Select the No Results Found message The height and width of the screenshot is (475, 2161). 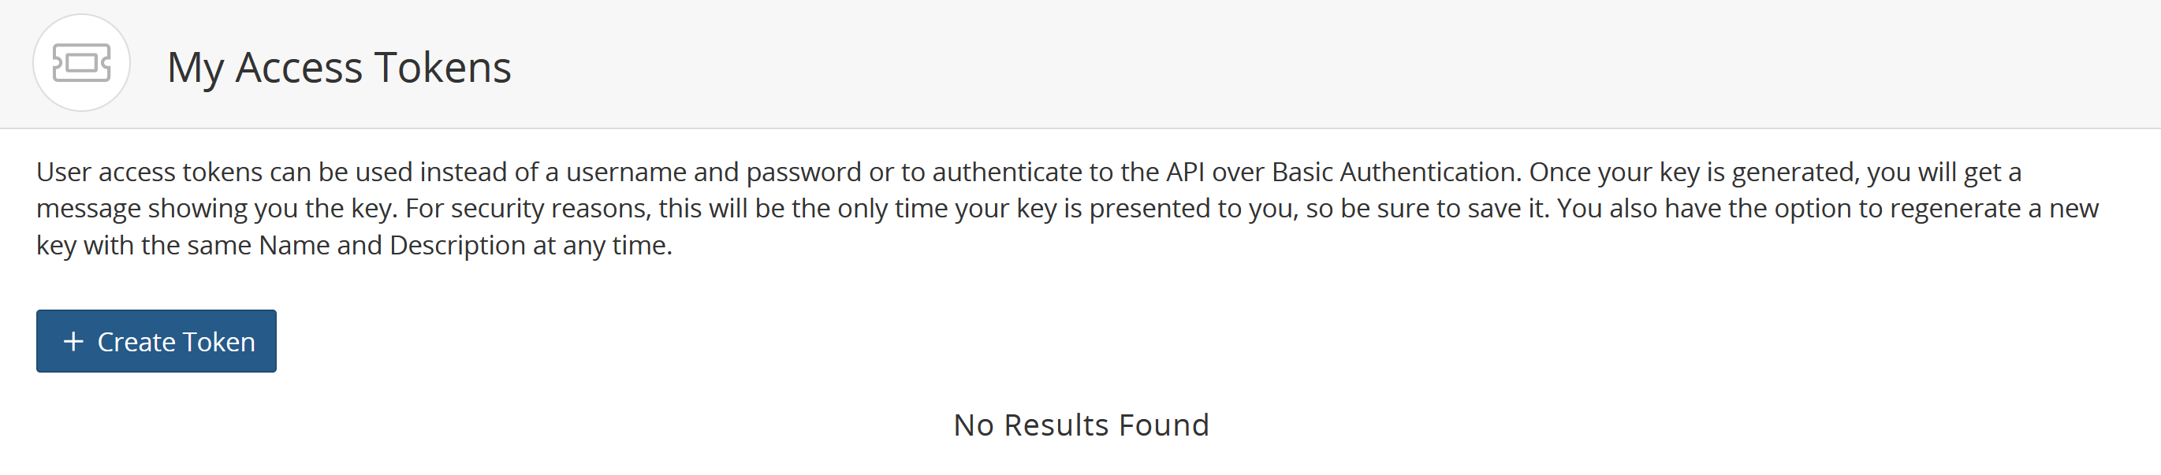pyautogui.click(x=1080, y=424)
